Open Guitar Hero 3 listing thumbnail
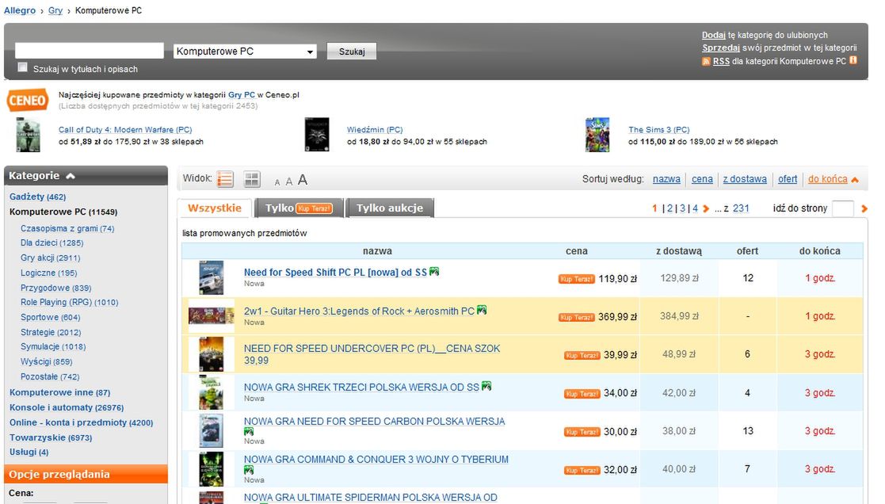The image size is (885, 504). coord(211,316)
